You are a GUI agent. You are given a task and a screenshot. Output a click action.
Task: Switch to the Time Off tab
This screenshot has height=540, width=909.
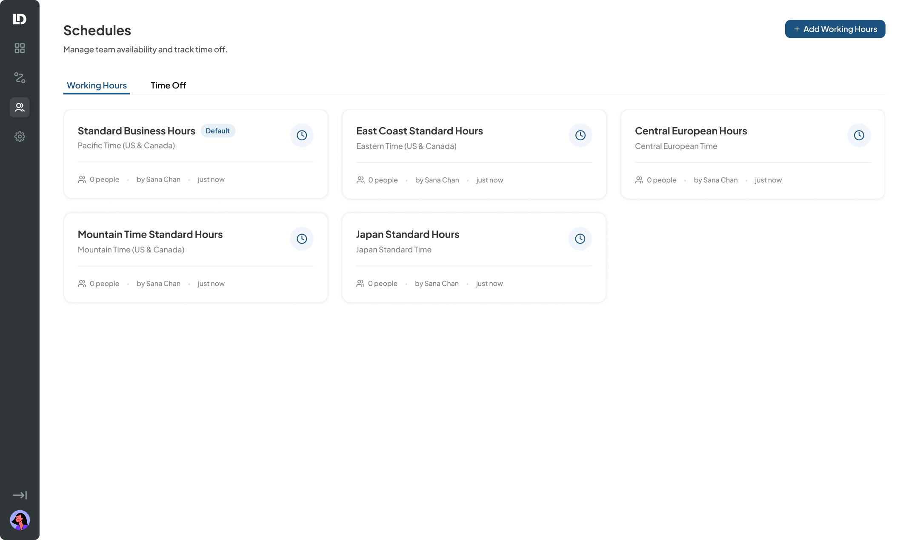pyautogui.click(x=168, y=85)
